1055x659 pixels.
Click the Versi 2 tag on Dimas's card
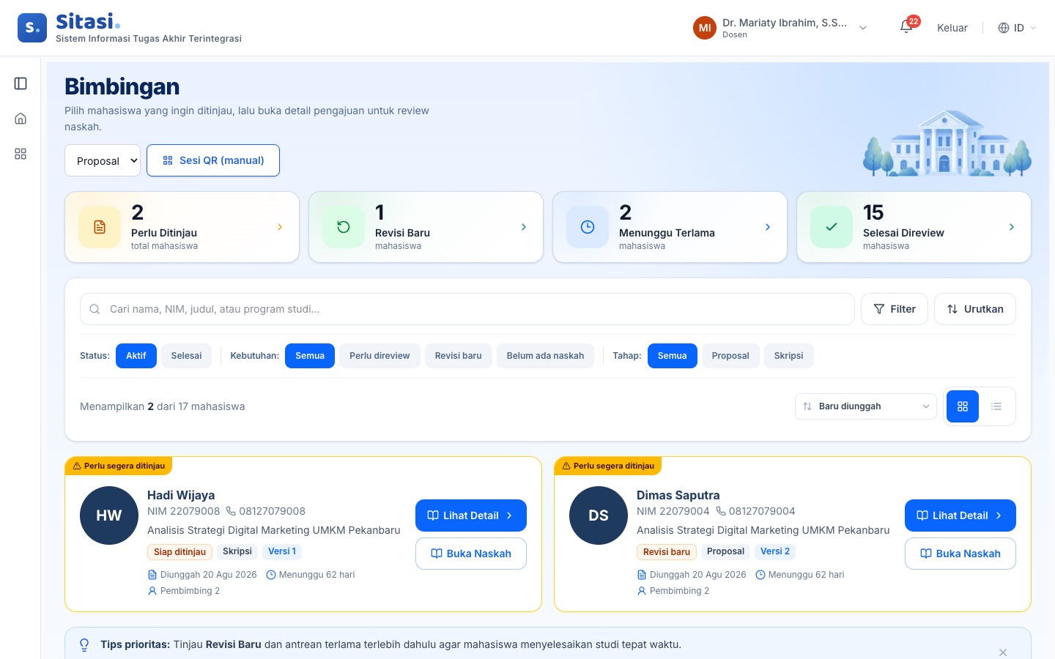(x=775, y=551)
